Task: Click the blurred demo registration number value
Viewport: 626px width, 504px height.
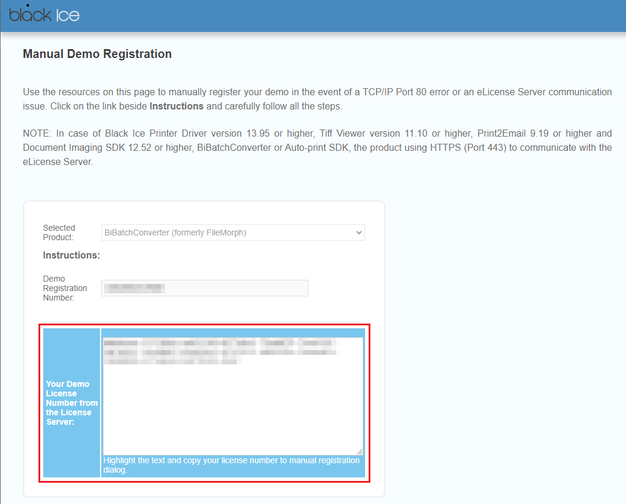Action: [x=134, y=288]
